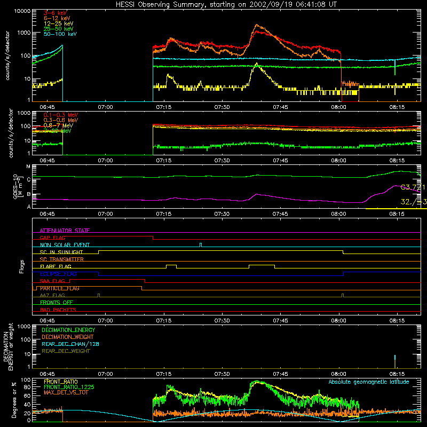Select the NON_SOLAR_EVENT flag label
The width and height of the screenshot is (427, 427).
pos(65,245)
